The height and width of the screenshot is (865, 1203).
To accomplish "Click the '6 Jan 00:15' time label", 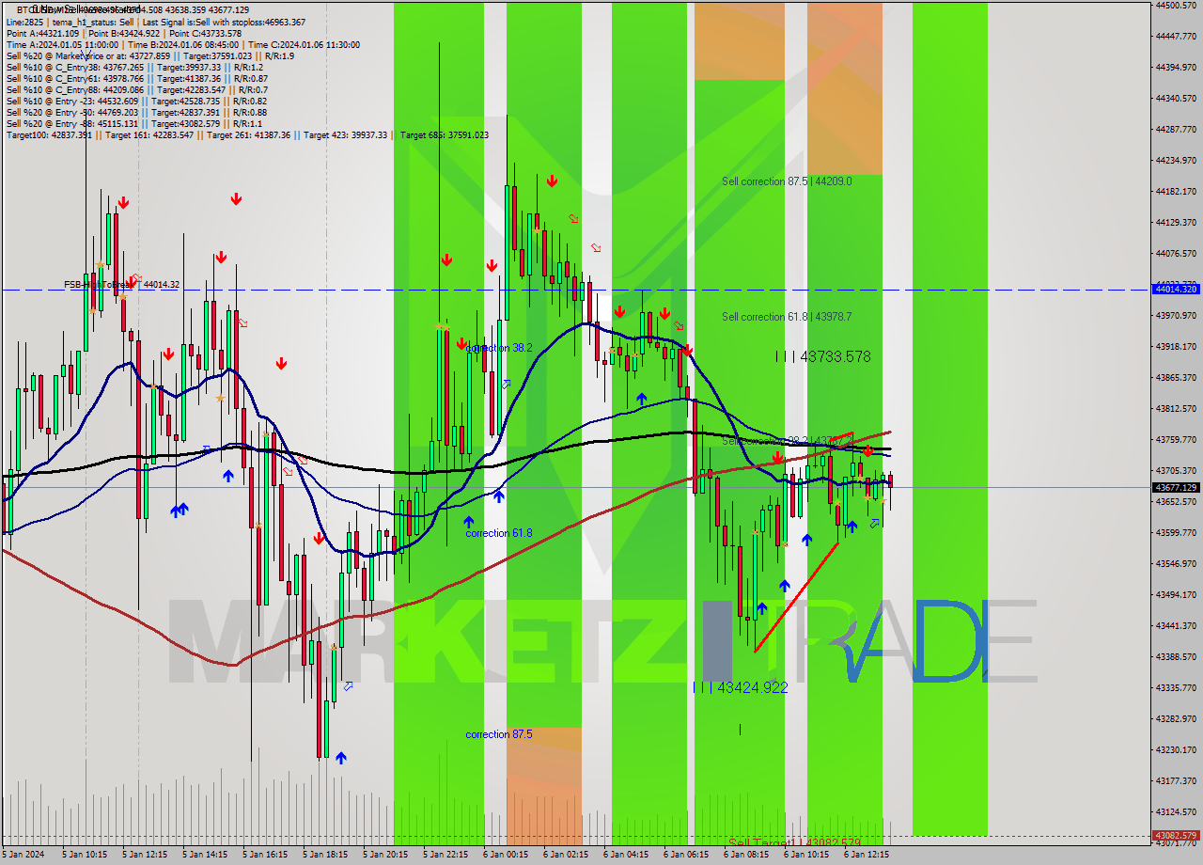I will coord(506,855).
